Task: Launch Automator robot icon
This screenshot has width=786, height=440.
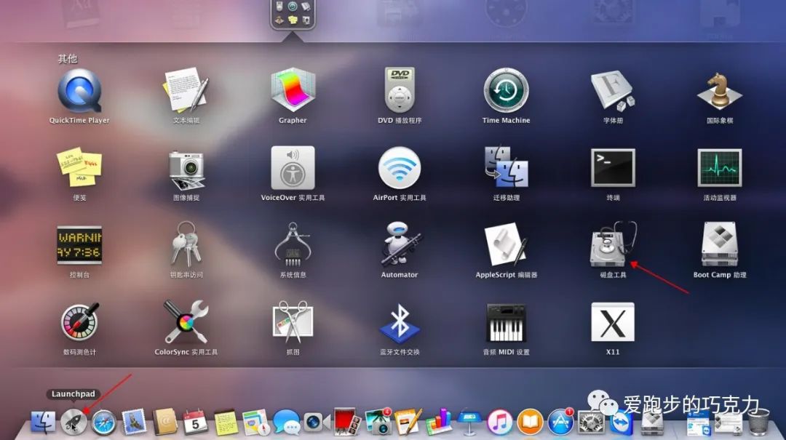Action: (x=400, y=245)
